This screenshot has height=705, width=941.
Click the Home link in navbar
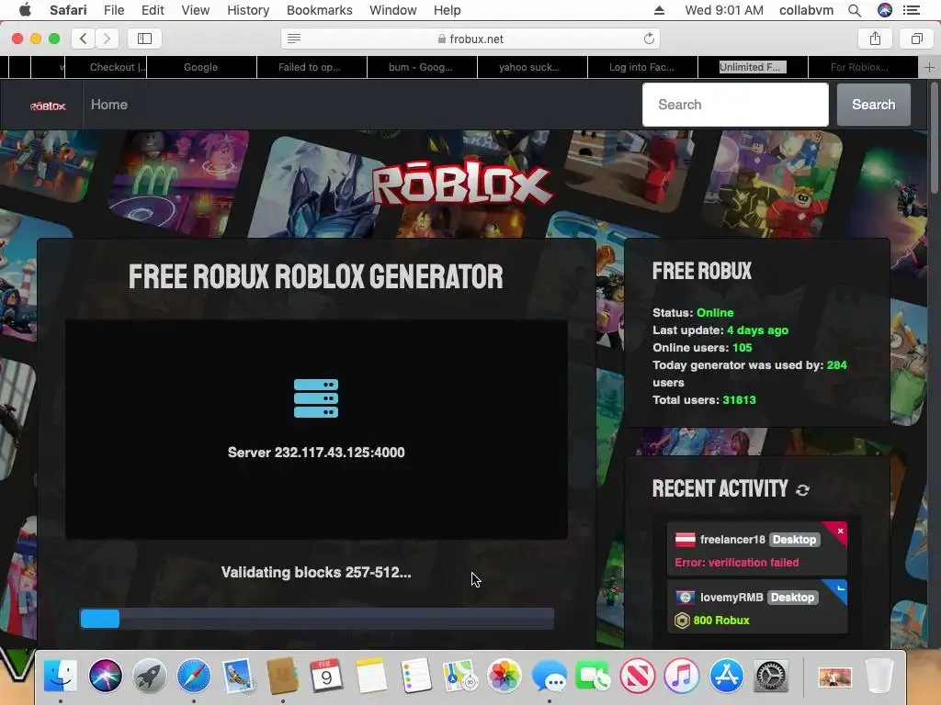pyautogui.click(x=109, y=105)
